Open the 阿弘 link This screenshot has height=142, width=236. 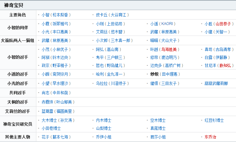(100, 50)
